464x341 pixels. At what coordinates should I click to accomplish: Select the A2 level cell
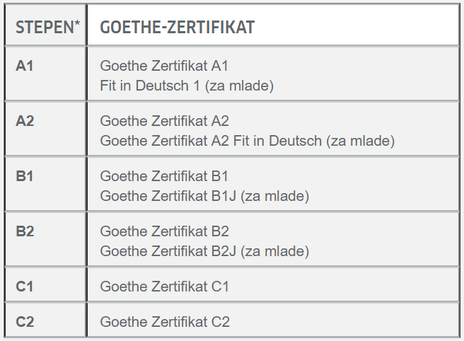(45, 129)
